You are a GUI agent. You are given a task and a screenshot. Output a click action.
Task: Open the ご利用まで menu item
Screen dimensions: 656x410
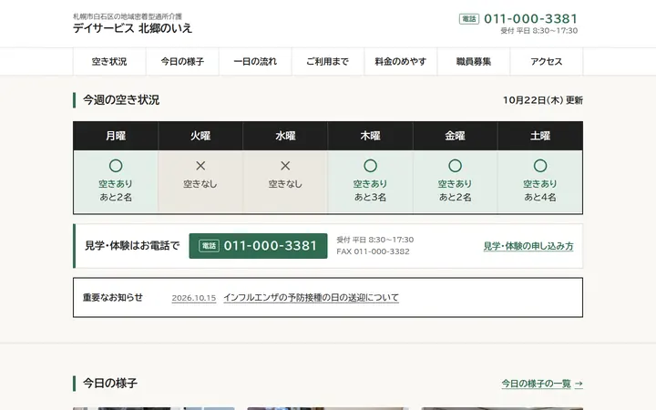click(x=328, y=62)
